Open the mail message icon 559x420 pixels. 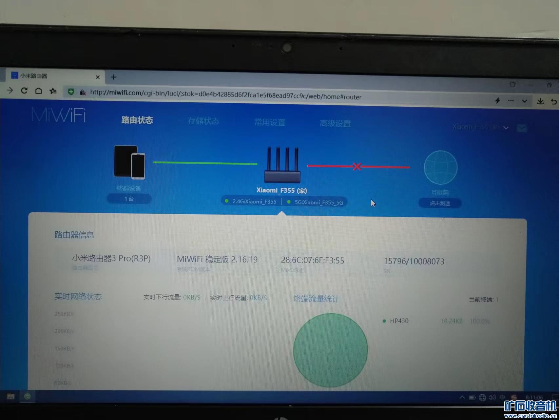(522, 128)
